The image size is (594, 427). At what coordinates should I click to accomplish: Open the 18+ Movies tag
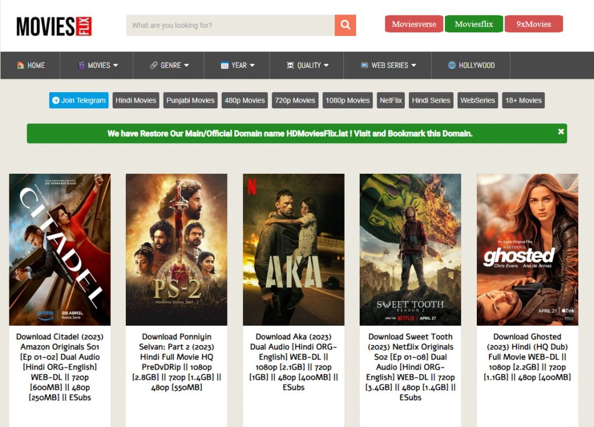(523, 100)
